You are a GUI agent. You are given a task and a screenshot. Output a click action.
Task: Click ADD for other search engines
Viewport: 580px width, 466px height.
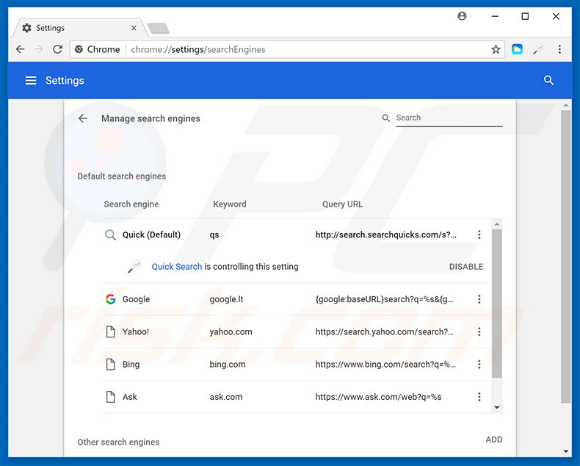coord(494,440)
